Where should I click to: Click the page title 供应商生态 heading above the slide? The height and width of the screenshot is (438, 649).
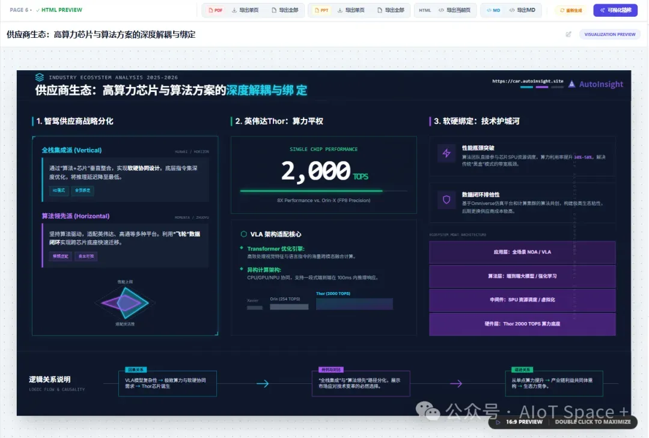coord(100,34)
